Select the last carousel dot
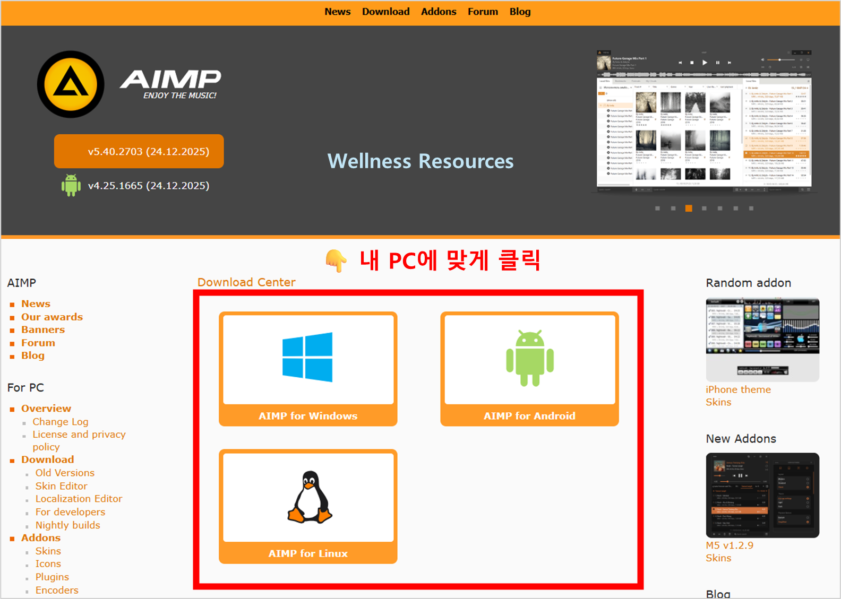The image size is (841, 599). pos(751,209)
